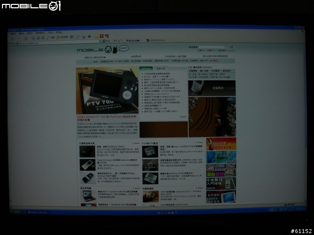The width and height of the screenshot is (314, 235).
Task: Click the IE Forward arrow button
Action: [x=26, y=38]
